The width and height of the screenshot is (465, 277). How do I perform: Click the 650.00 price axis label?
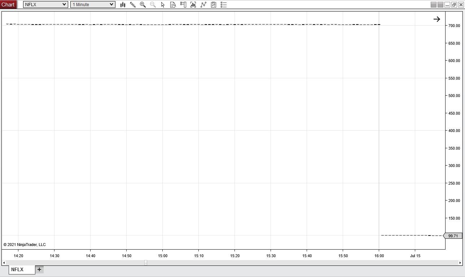(x=454, y=43)
